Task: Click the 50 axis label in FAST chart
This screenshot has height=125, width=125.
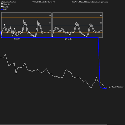Action: click(x=50, y=23)
